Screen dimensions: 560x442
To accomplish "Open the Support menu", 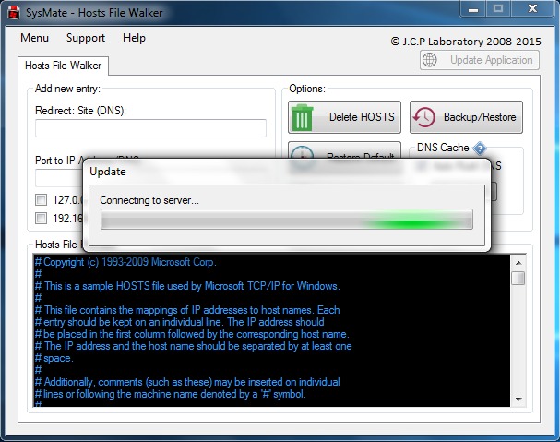I will click(x=86, y=38).
